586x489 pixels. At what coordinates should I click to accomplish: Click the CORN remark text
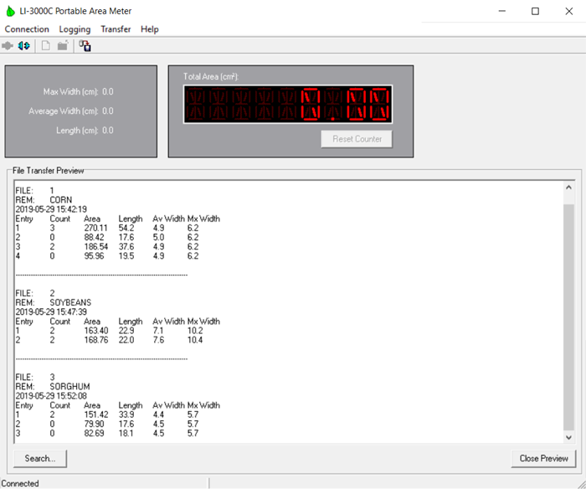pyautogui.click(x=61, y=200)
